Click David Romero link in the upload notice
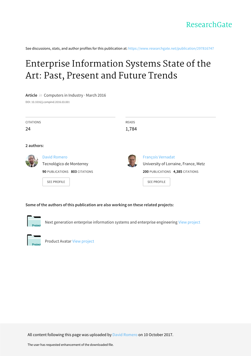Image resolution: width=251 pixels, height=356 pixels. coord(125,335)
